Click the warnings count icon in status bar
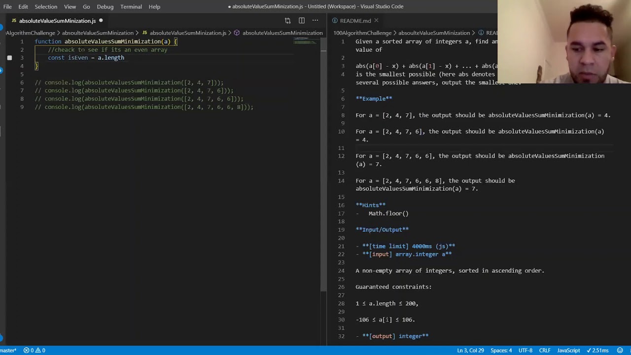The height and width of the screenshot is (355, 631). [x=38, y=351]
